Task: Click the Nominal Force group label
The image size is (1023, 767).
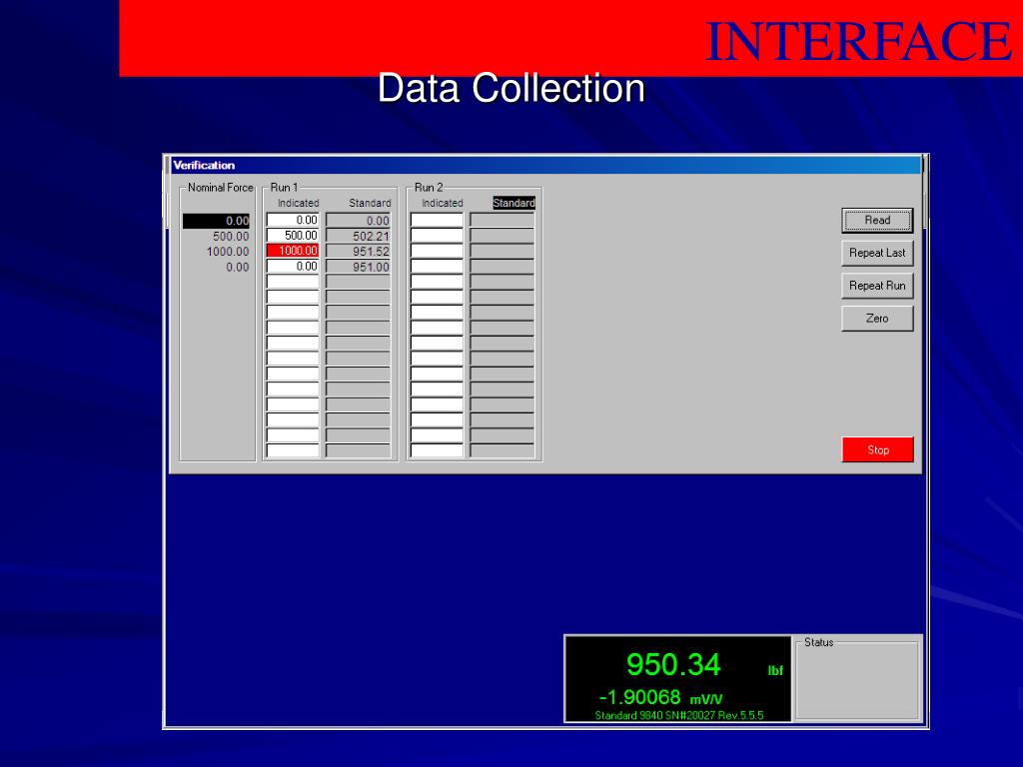Action: pyautogui.click(x=220, y=187)
